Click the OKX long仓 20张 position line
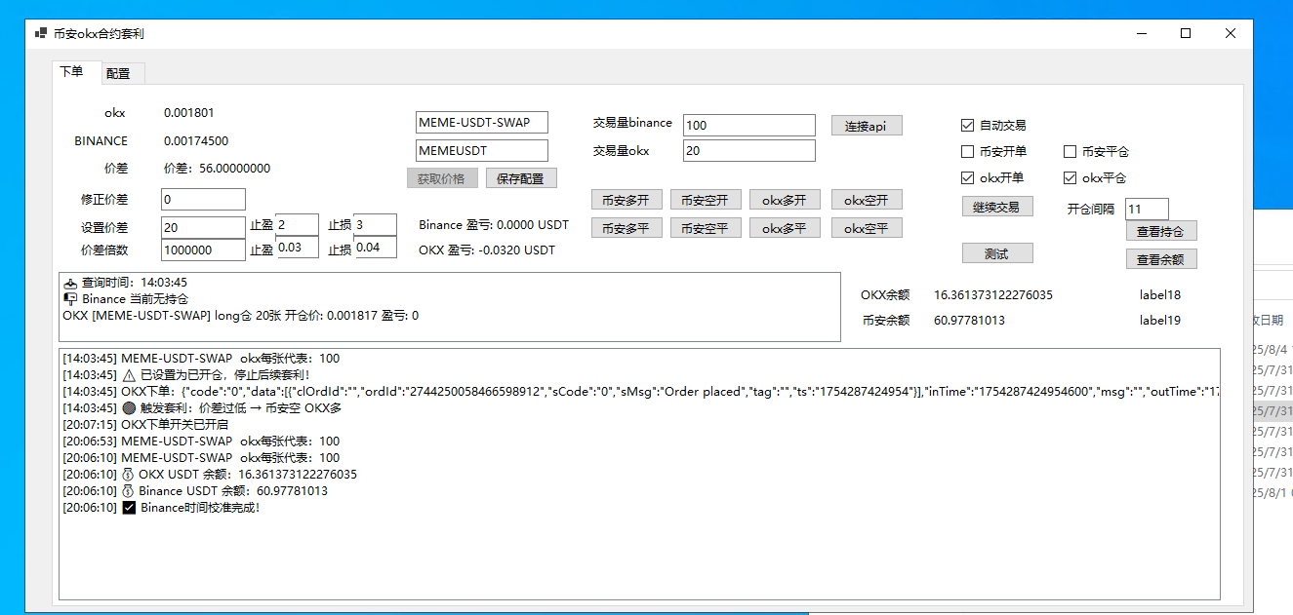This screenshot has width=1293, height=615. [240, 316]
